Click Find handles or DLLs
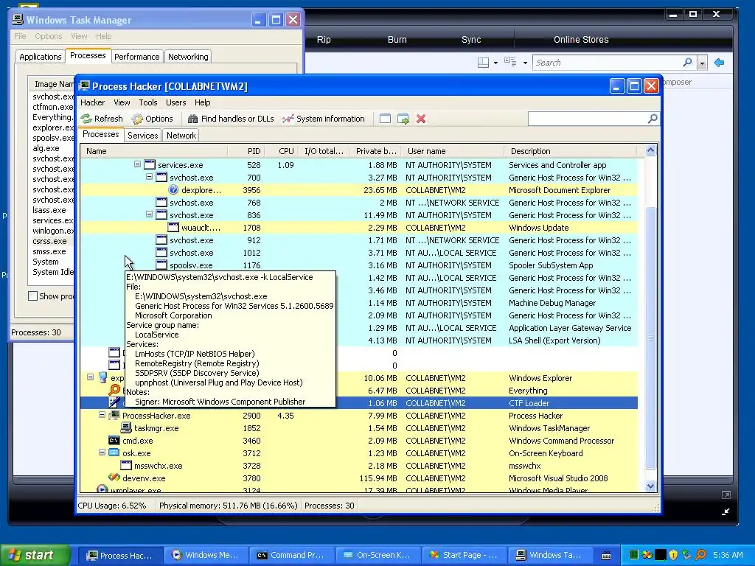Screen dimensions: 755x566 click(231, 119)
